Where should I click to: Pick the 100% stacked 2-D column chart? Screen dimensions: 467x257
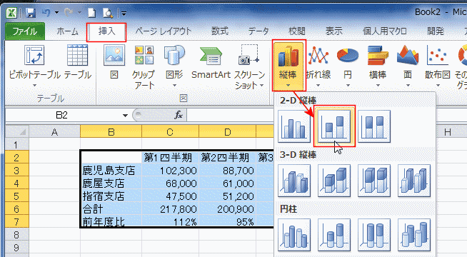click(x=374, y=126)
